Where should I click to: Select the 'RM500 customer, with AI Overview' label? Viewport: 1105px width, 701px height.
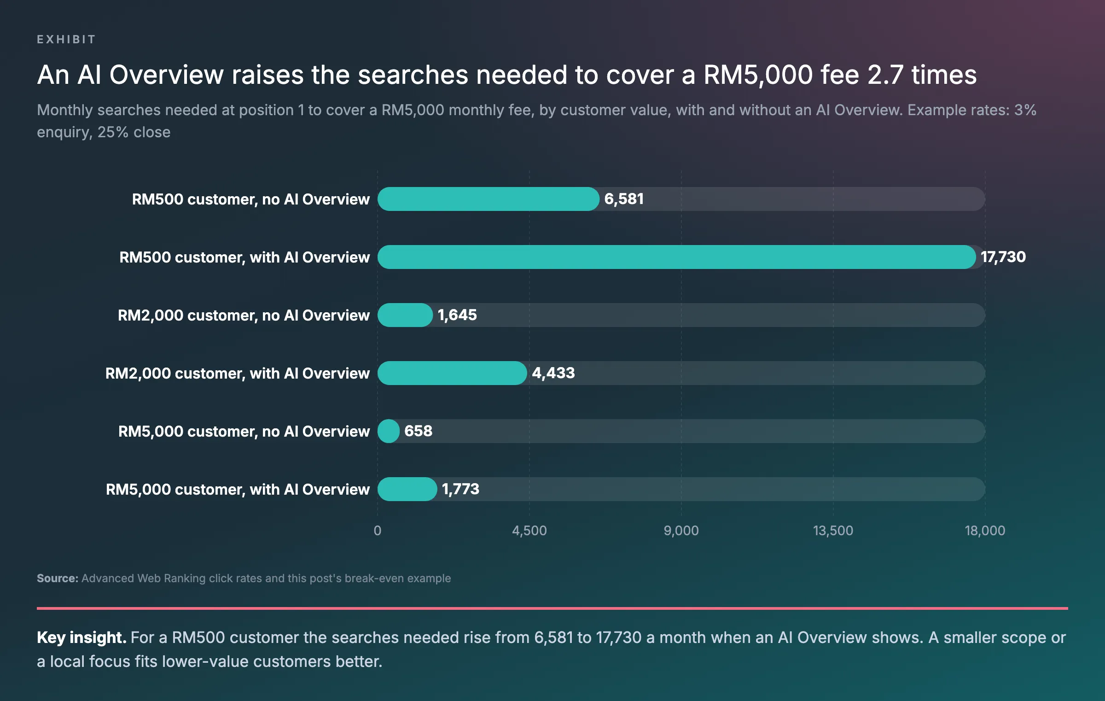[244, 257]
